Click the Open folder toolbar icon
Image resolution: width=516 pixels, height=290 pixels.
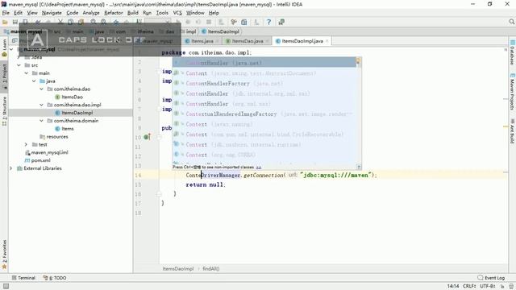[5, 22]
